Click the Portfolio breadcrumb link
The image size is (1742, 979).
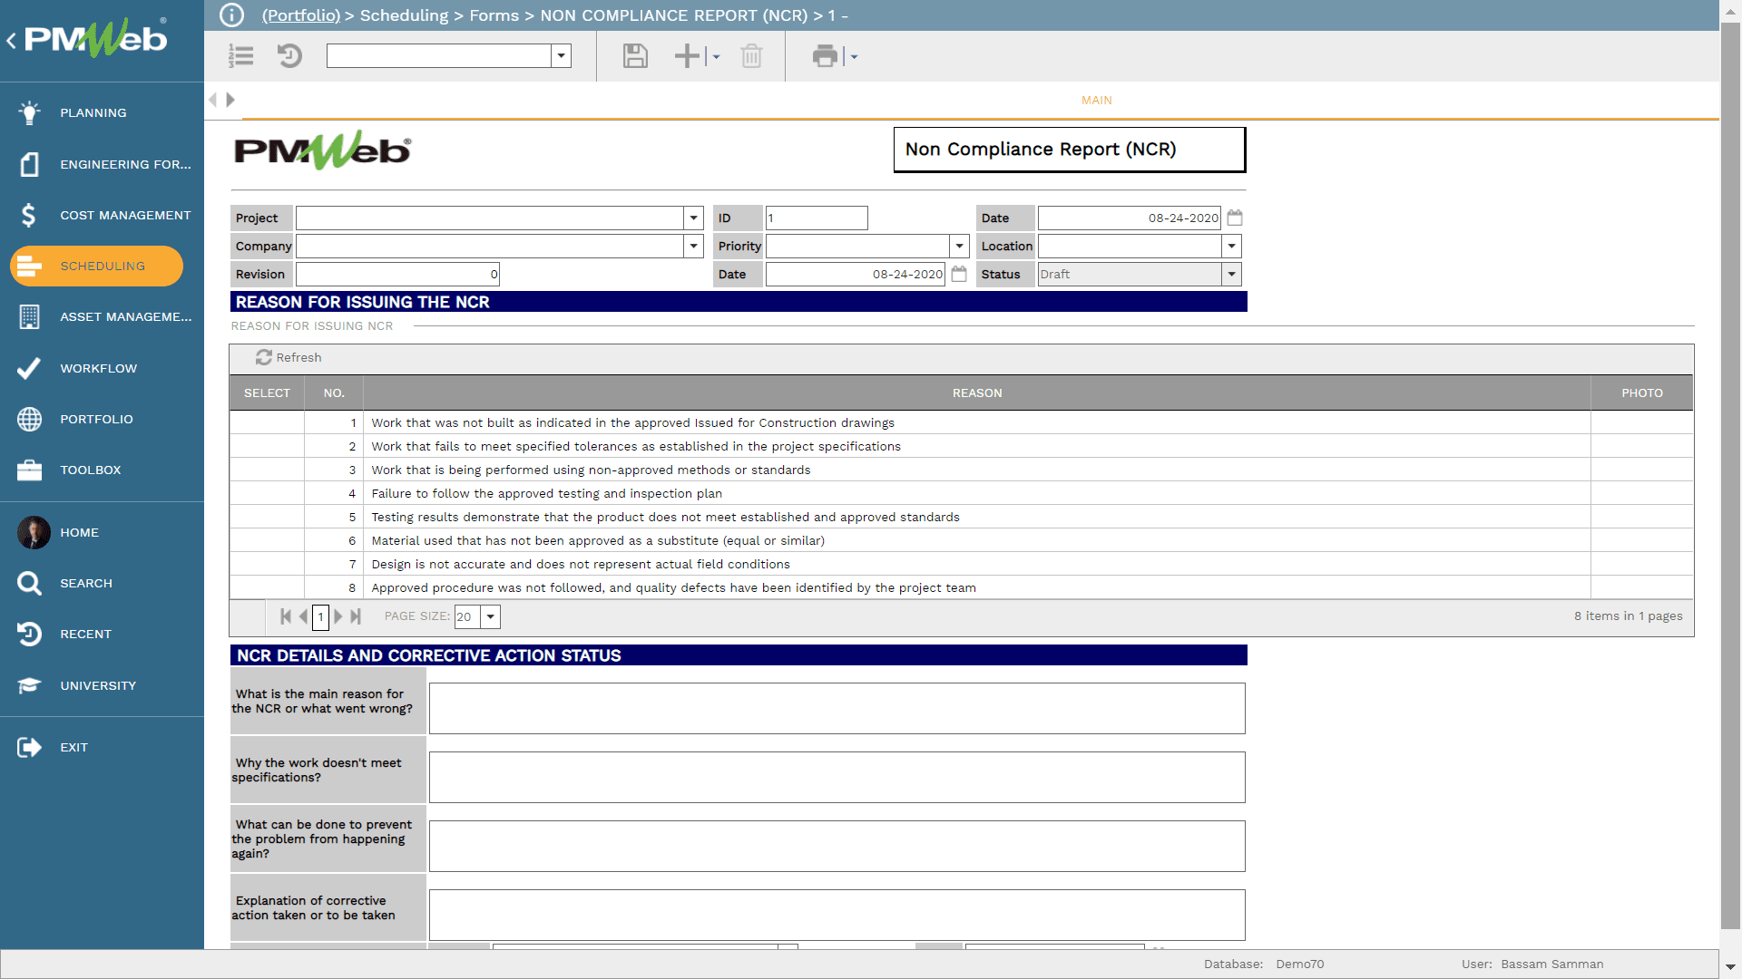300,15
